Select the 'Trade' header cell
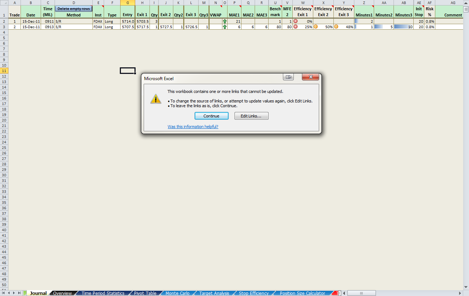This screenshot has width=469, height=296. pos(14,12)
